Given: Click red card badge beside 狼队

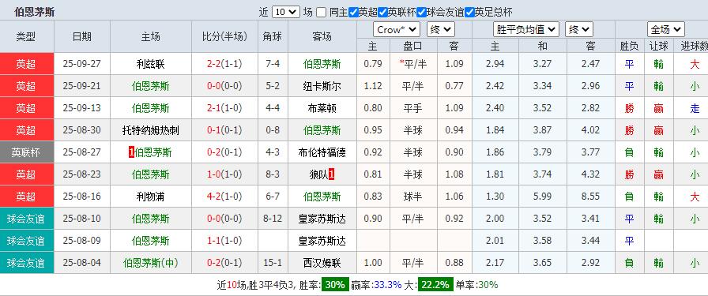Looking at the screenshot, I should coord(331,174).
